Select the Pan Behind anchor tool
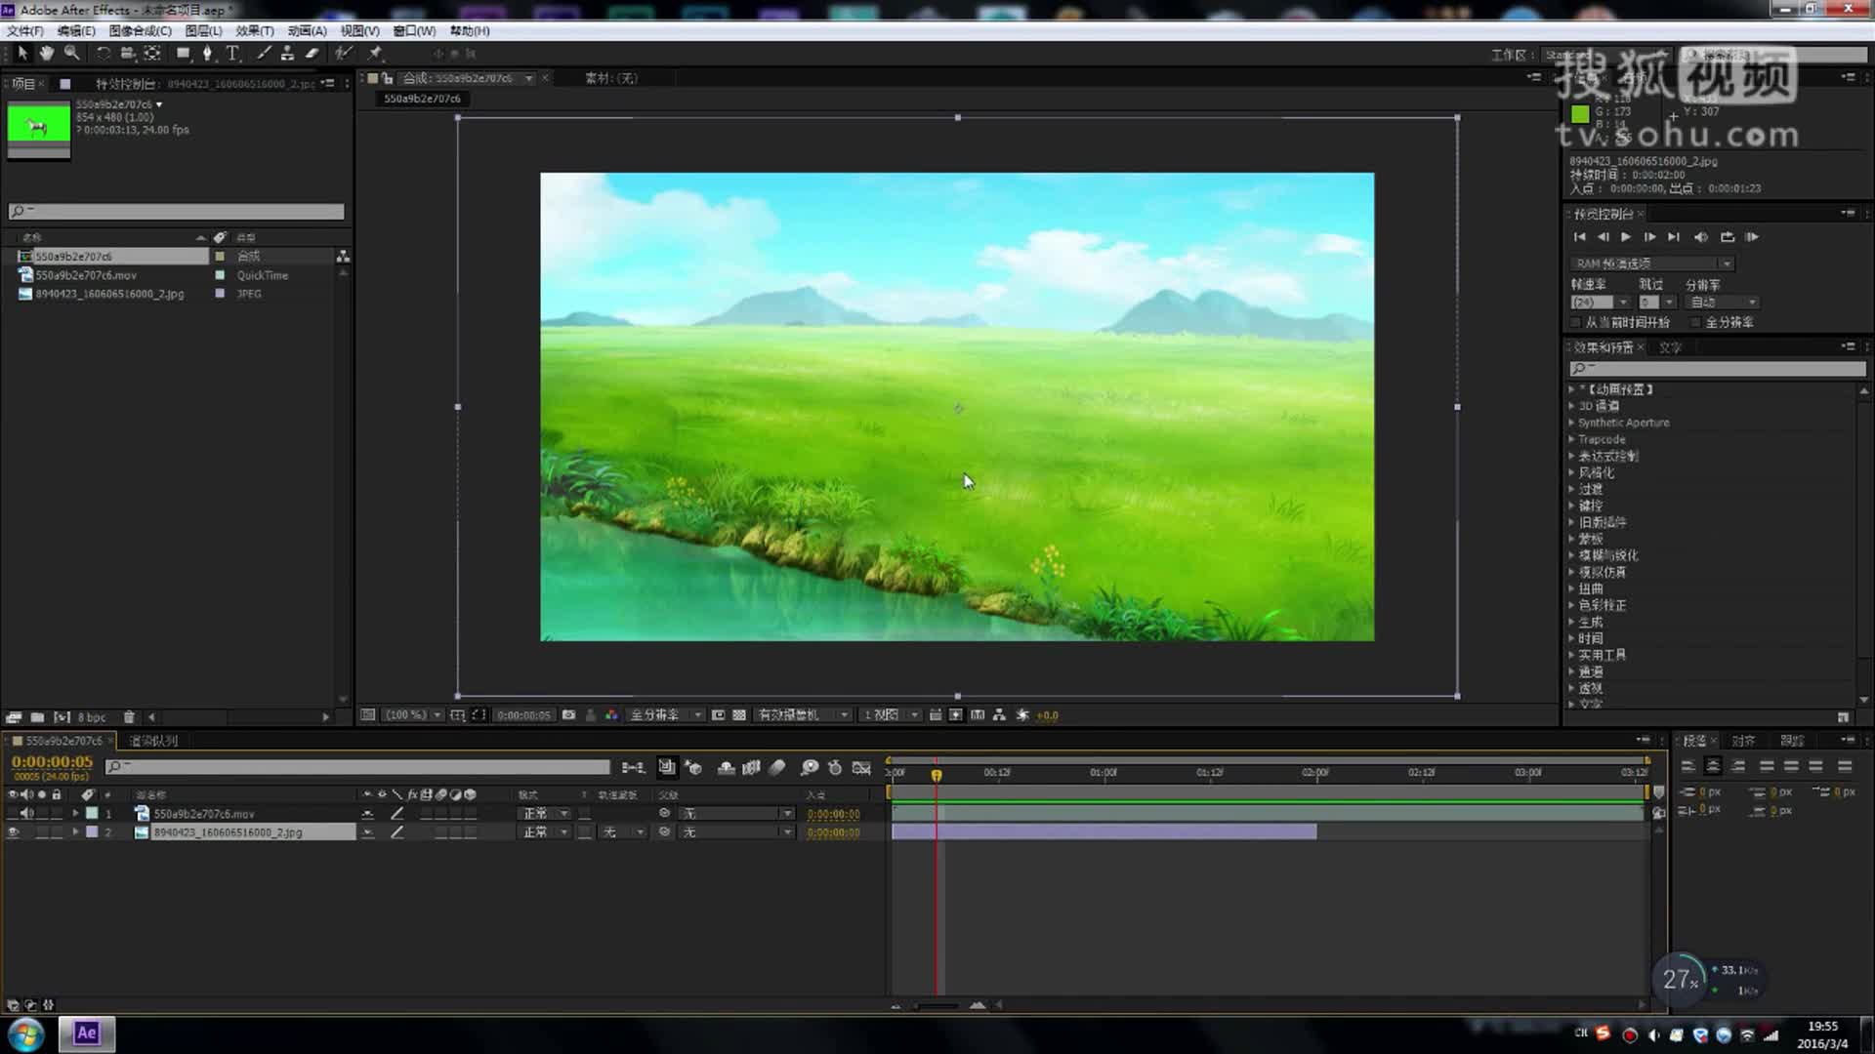 pos(152,53)
